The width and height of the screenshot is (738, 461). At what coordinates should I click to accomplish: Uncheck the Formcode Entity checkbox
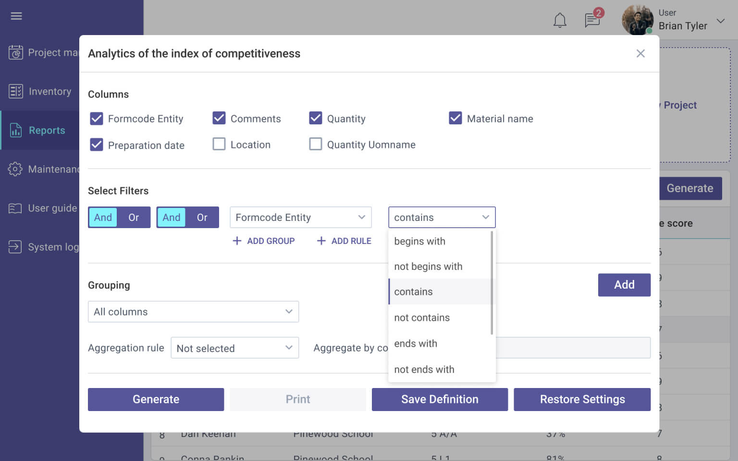tap(97, 118)
